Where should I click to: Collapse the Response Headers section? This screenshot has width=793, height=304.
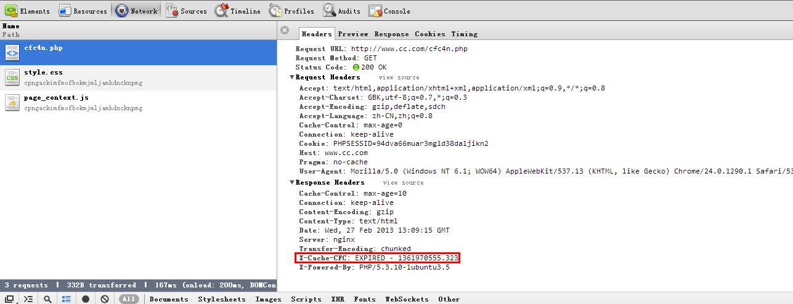click(x=292, y=183)
